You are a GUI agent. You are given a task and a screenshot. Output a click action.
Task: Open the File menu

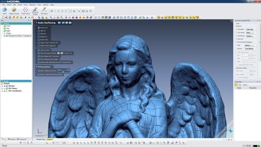[4, 5]
